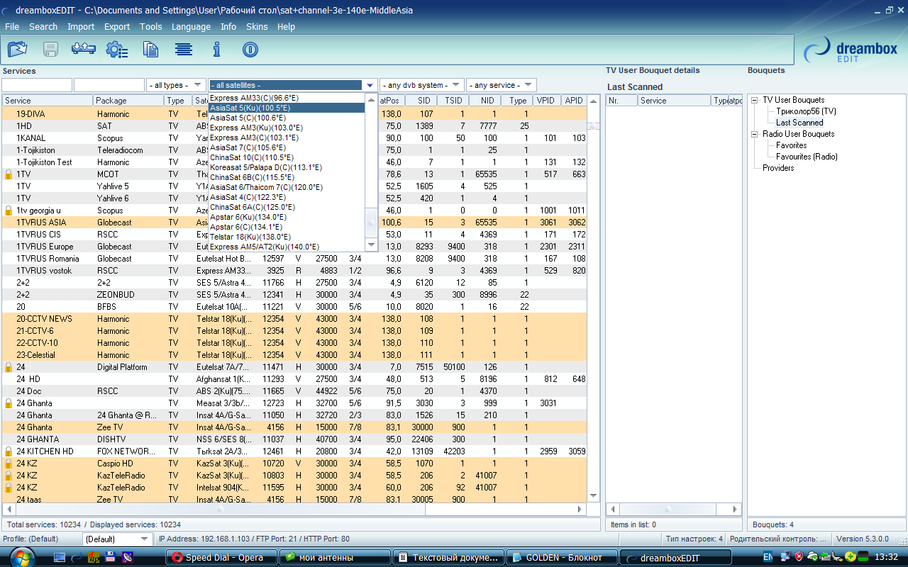
Task: Open the Export menu
Action: (x=116, y=26)
